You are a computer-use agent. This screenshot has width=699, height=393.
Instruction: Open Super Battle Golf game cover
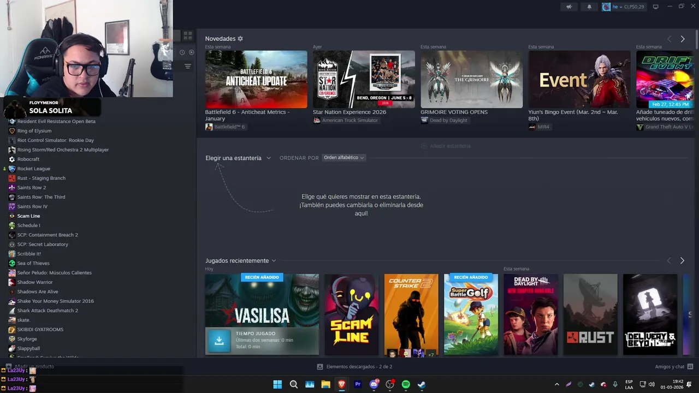pos(471,314)
